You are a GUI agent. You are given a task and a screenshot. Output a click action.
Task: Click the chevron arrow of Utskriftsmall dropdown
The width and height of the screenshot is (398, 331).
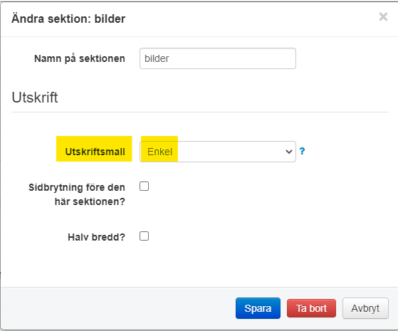point(288,152)
